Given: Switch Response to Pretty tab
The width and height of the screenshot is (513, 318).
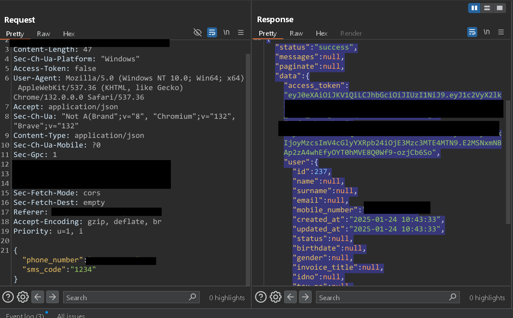Looking at the screenshot, I should [x=268, y=33].
